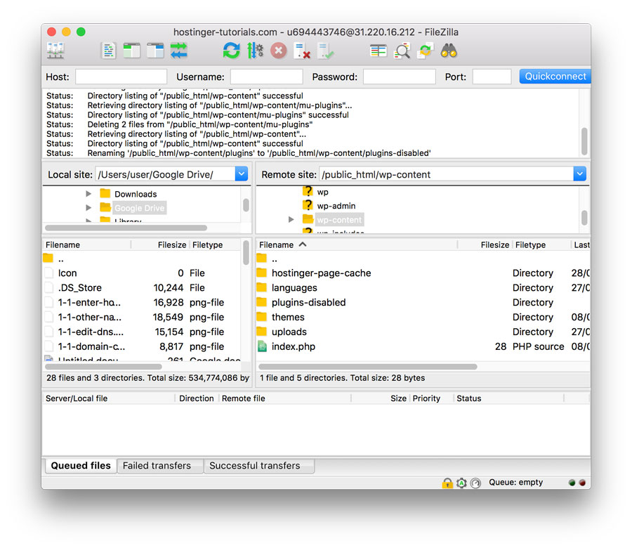Viewport: 632px width, 548px height.
Task: Click the Username input field
Action: [266, 77]
